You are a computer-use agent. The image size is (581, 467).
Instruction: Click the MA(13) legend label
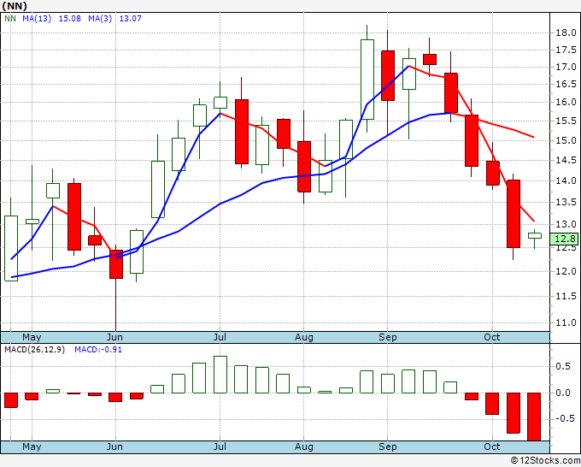37,19
